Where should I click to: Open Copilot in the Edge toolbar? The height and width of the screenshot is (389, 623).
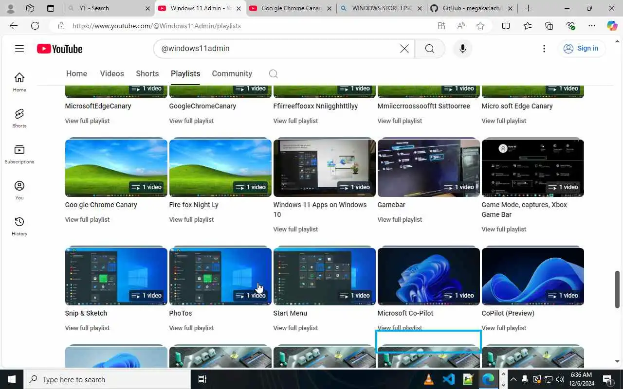pyautogui.click(x=612, y=26)
